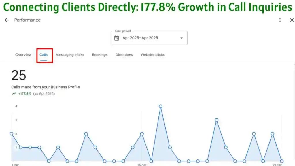Click the 25 total calls number
This screenshot has height=166, width=295.
pyautogui.click(x=19, y=76)
